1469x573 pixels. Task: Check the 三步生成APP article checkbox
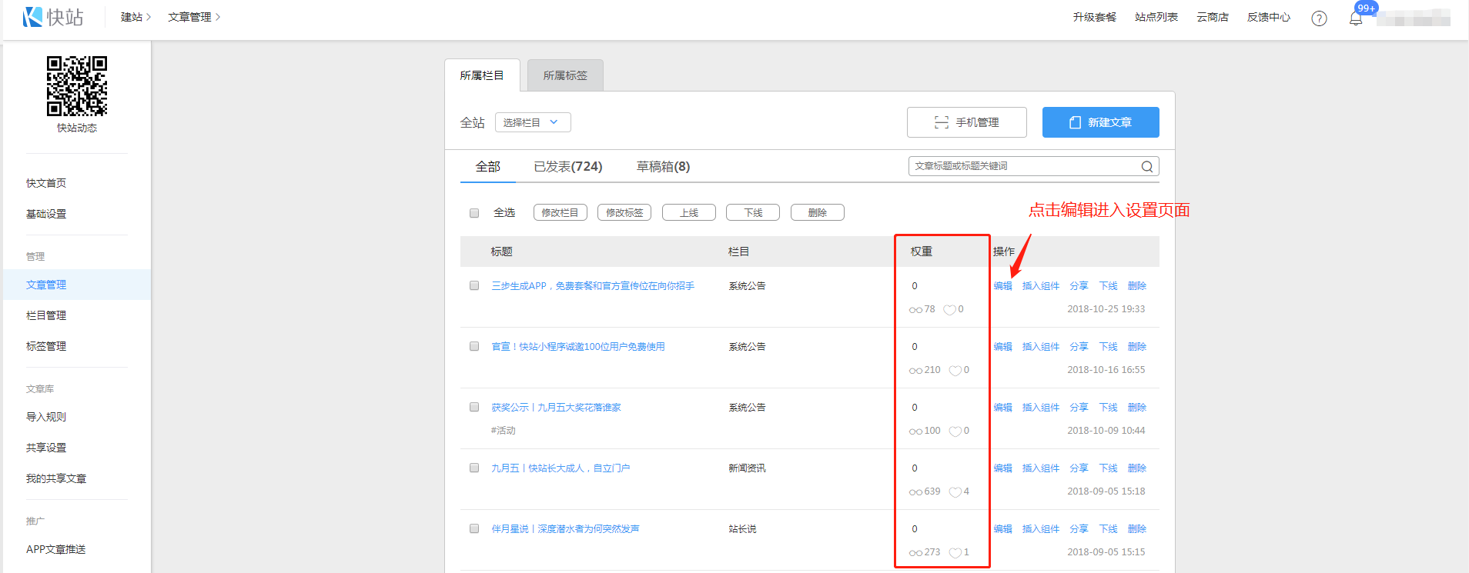(474, 285)
